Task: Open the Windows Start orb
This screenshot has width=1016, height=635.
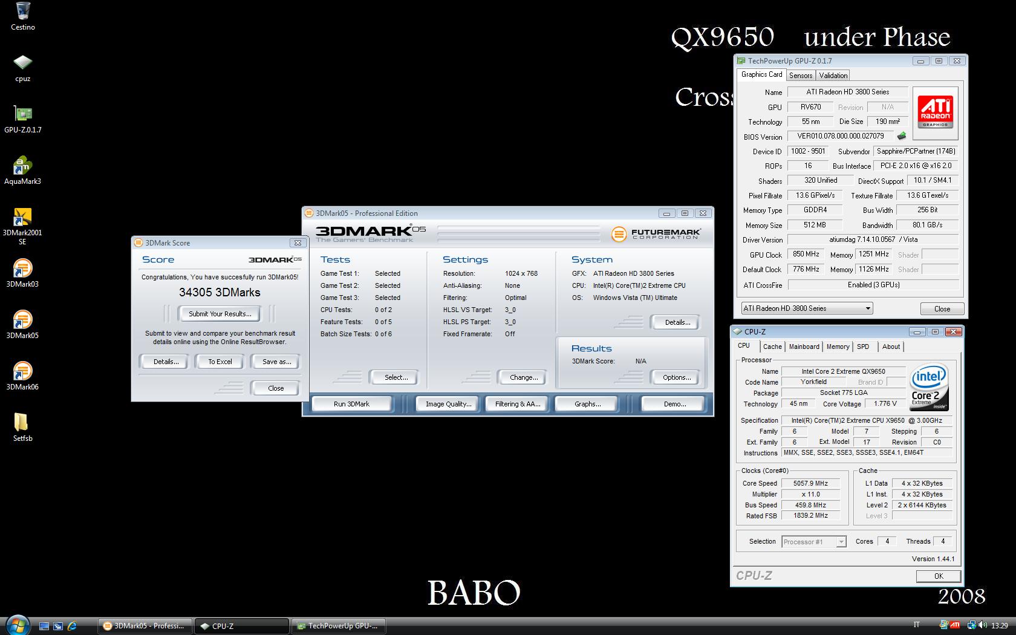Action: pos(17,625)
